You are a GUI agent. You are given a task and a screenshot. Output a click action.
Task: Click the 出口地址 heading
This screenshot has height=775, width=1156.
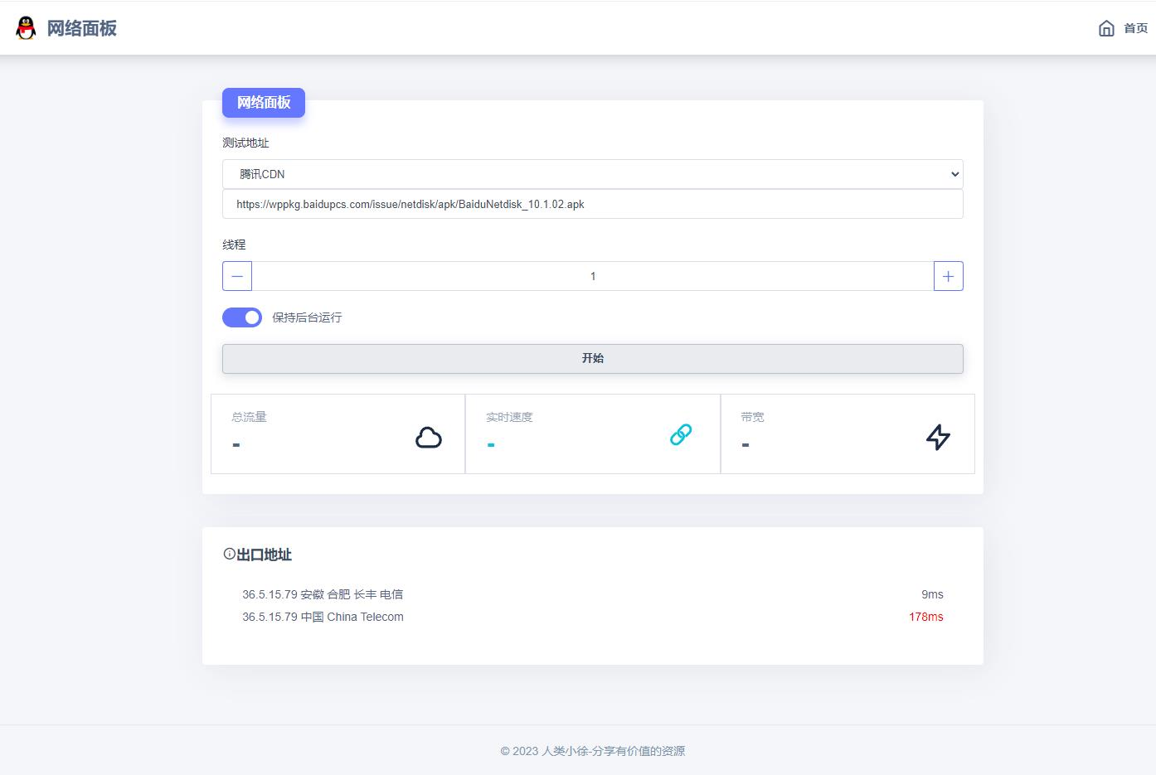point(264,555)
